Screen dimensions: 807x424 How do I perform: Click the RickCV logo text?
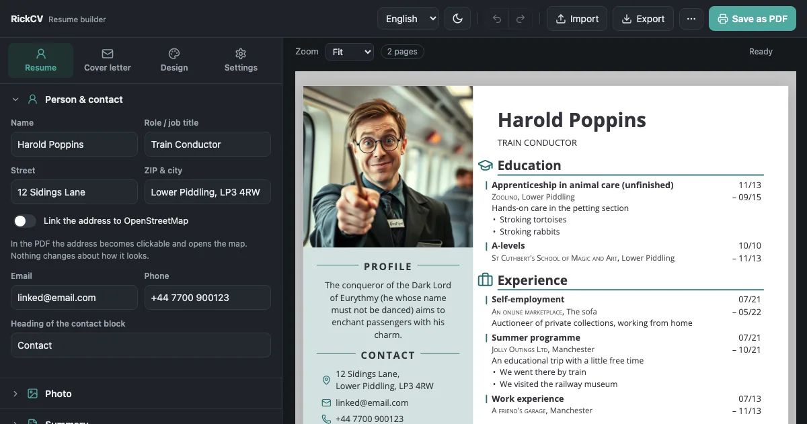[x=27, y=19]
